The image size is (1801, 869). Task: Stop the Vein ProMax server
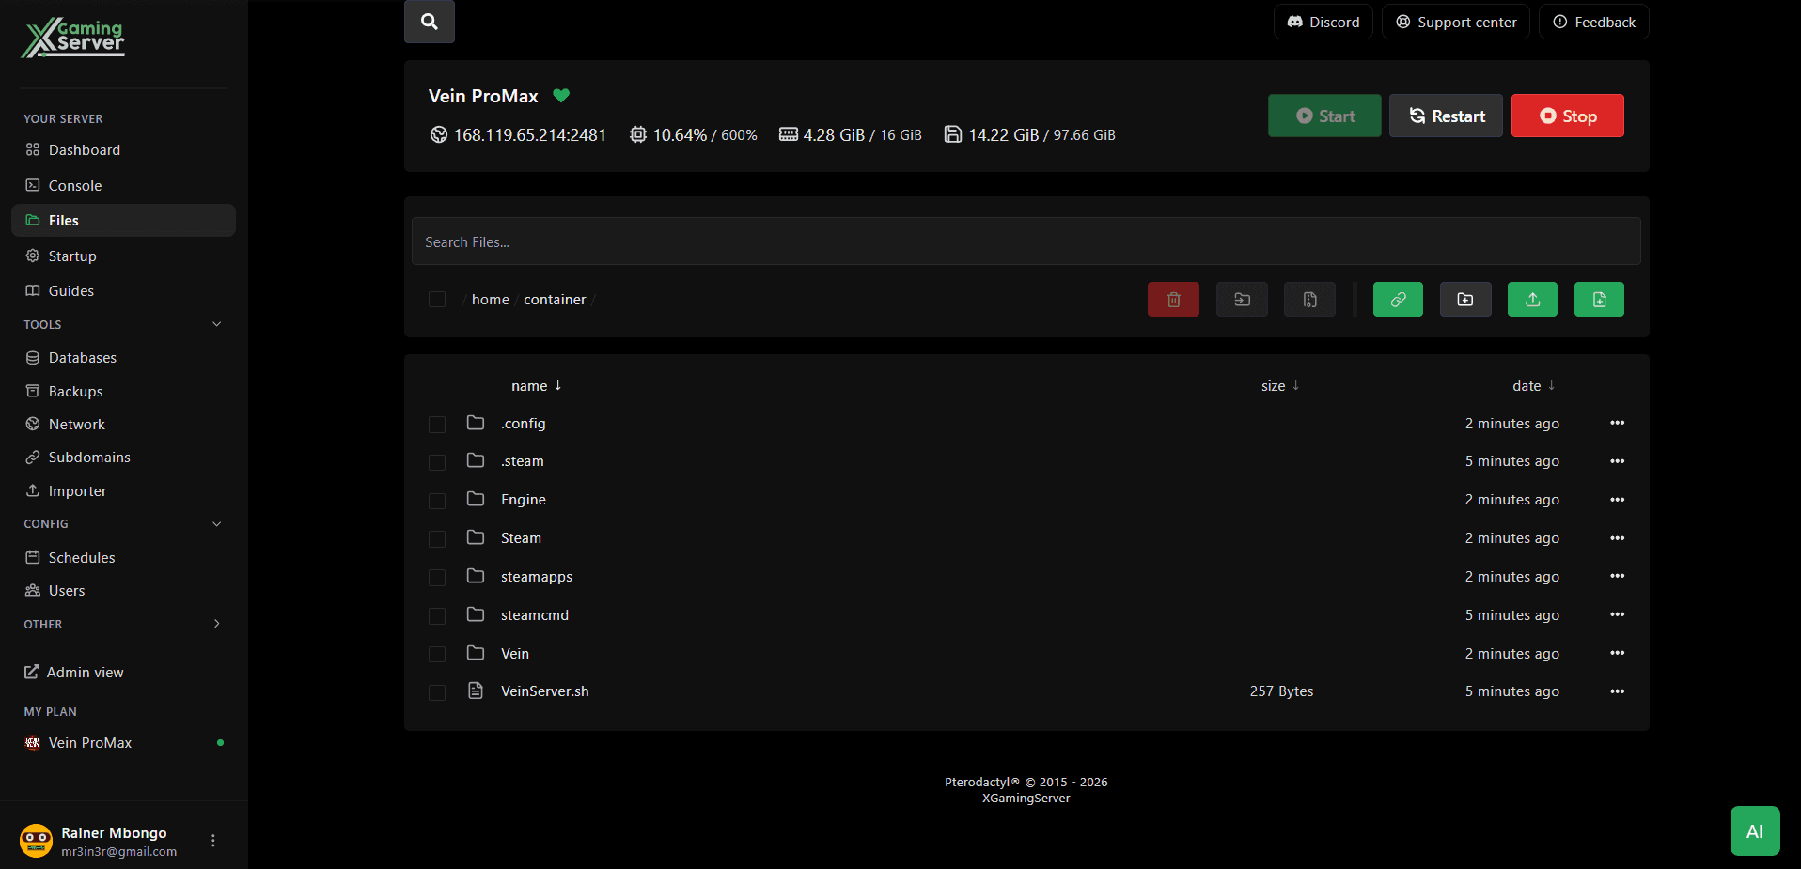coord(1566,115)
